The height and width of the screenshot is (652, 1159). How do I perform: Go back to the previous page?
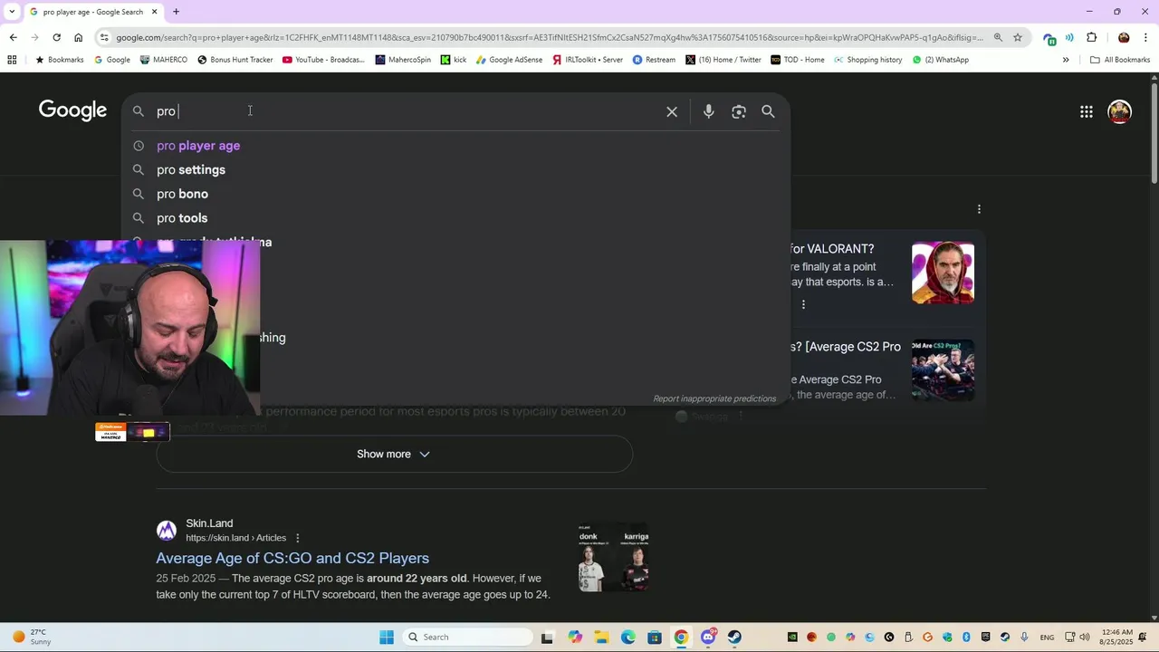[13, 37]
